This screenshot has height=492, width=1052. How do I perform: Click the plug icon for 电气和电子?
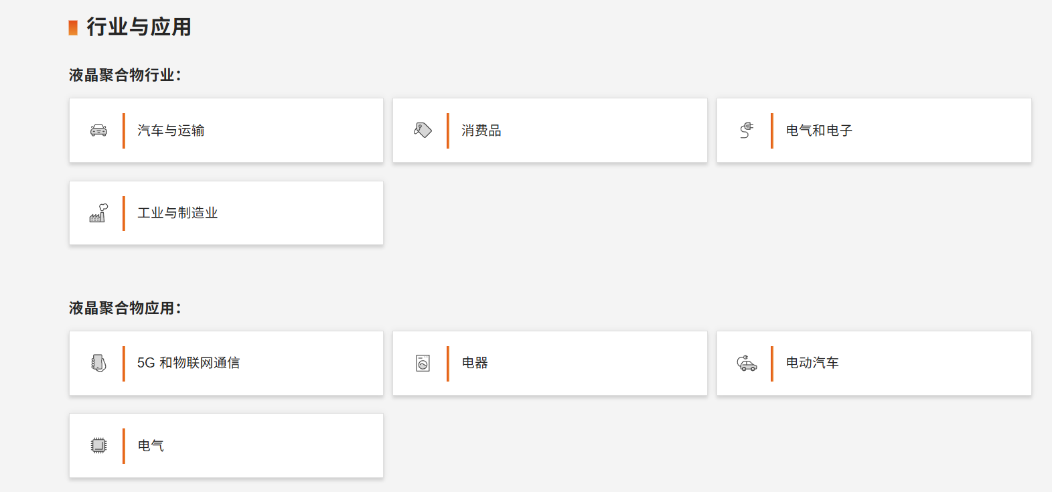pyautogui.click(x=747, y=130)
